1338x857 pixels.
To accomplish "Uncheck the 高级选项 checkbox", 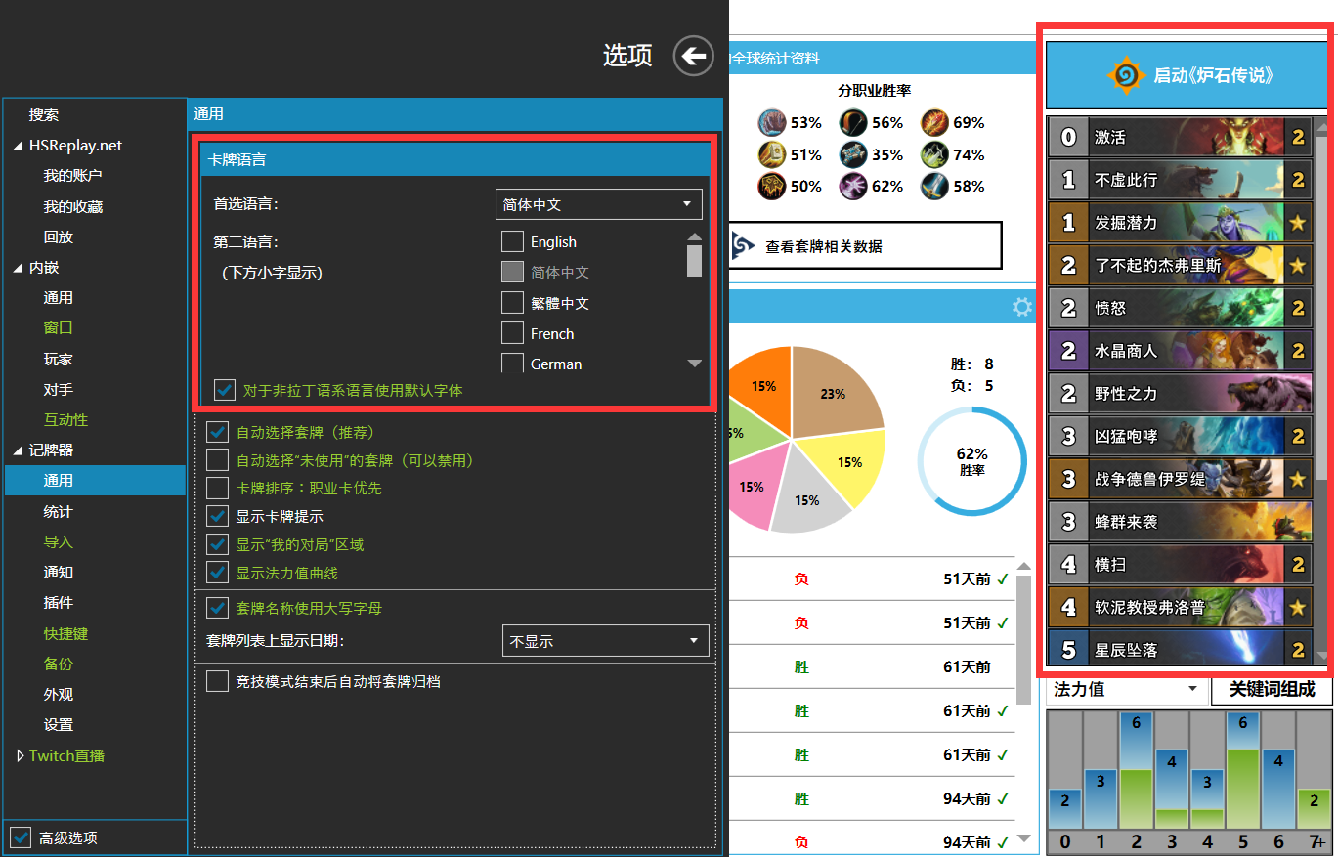I will [x=20, y=837].
